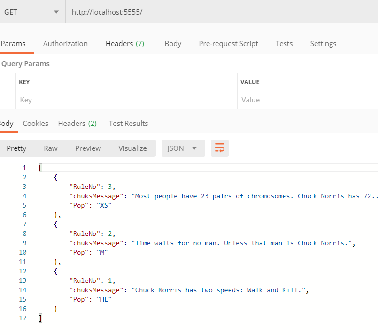Go to the Tests tab

pos(284,44)
